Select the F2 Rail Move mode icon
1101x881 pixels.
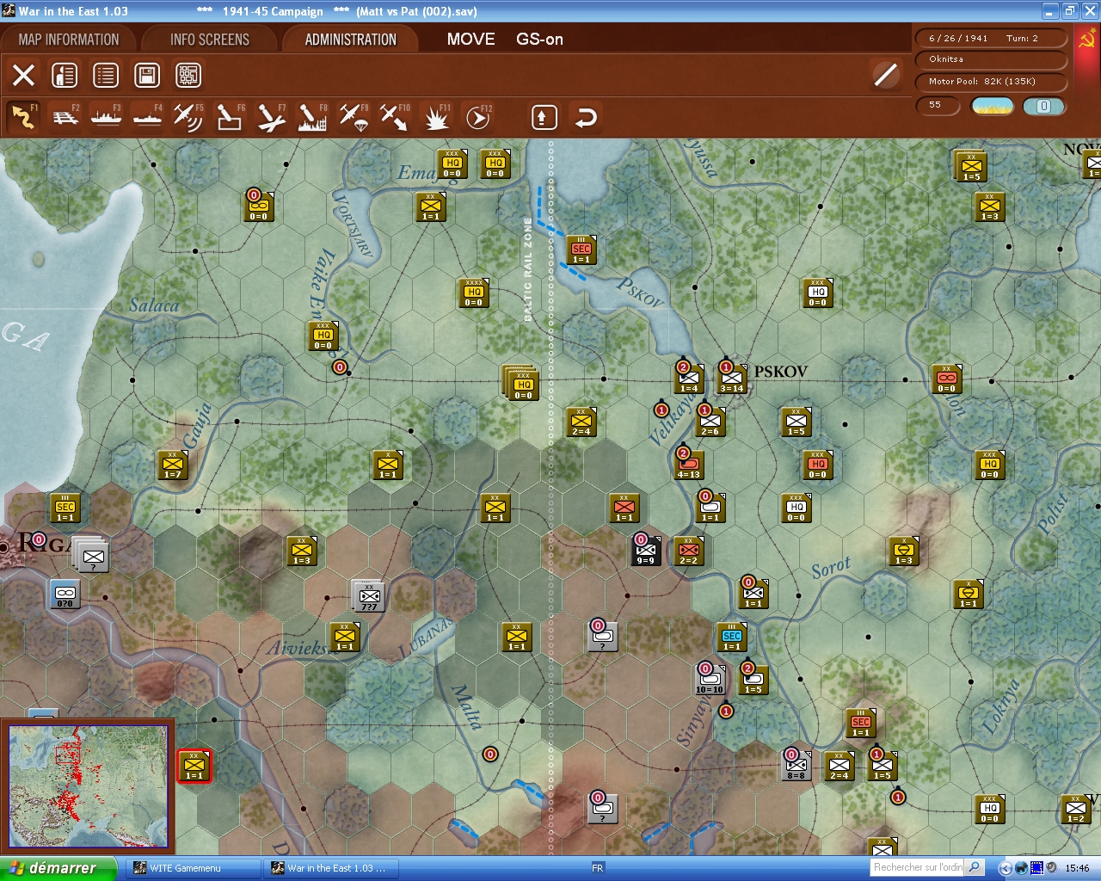pyautogui.click(x=65, y=117)
